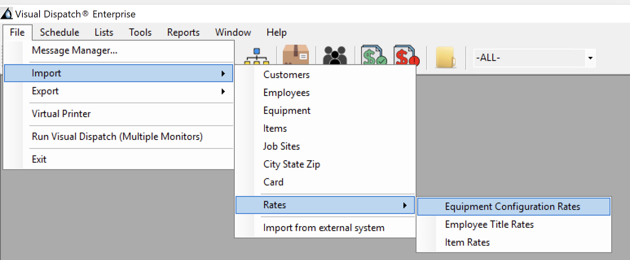Viewport: 630px width, 260px height.
Task: Select Equipment in the Import submenu
Action: click(325, 111)
